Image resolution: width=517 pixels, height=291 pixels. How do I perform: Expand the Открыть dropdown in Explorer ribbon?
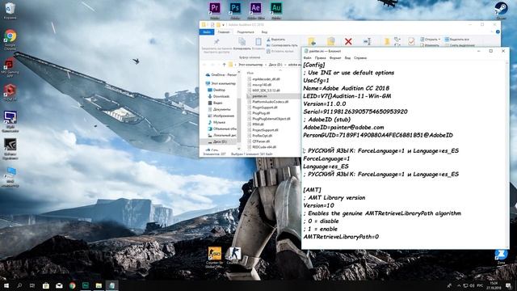[x=431, y=40]
